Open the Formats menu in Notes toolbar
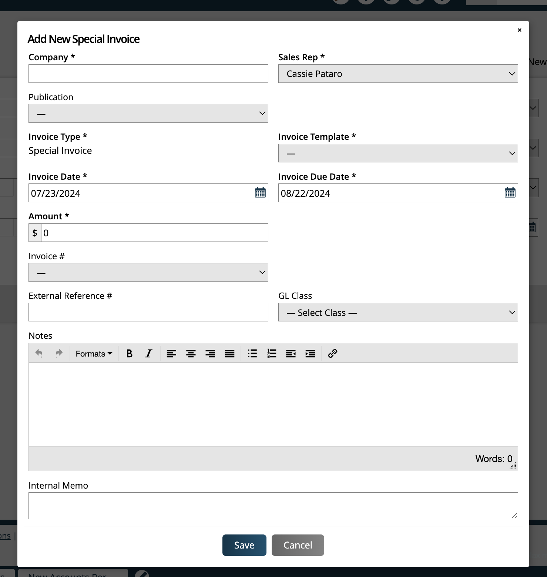Image resolution: width=547 pixels, height=577 pixels. pos(93,353)
